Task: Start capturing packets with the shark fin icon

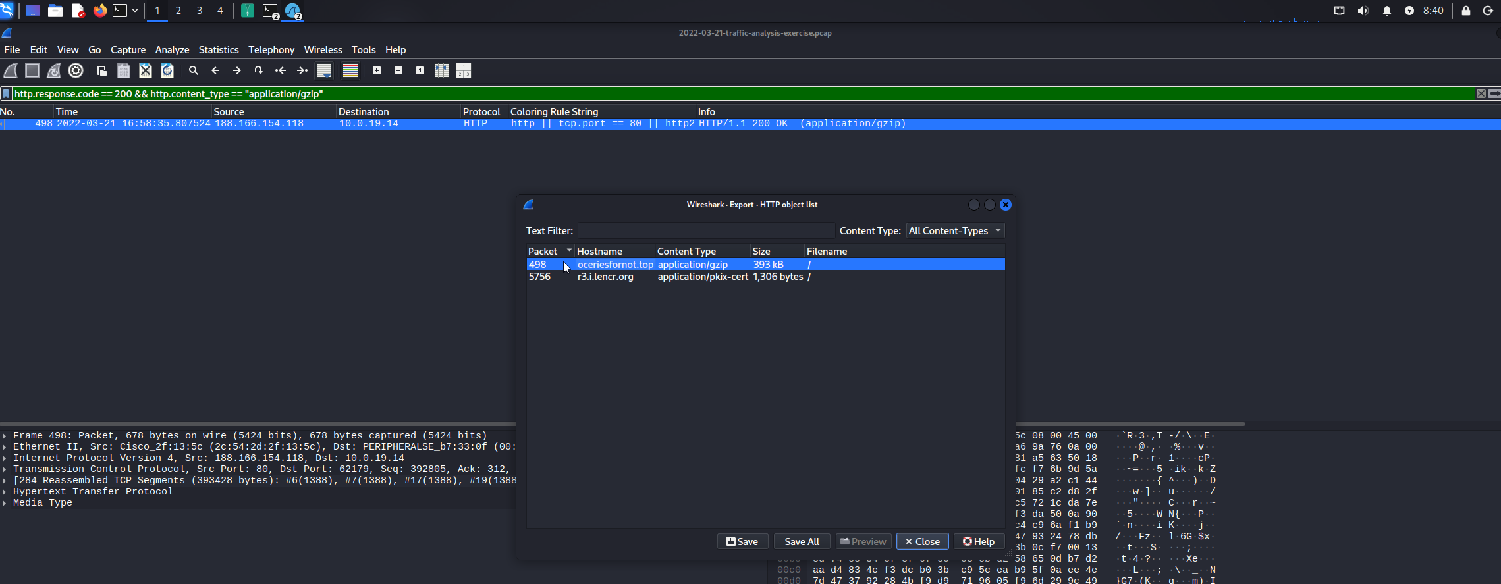Action: 11,70
